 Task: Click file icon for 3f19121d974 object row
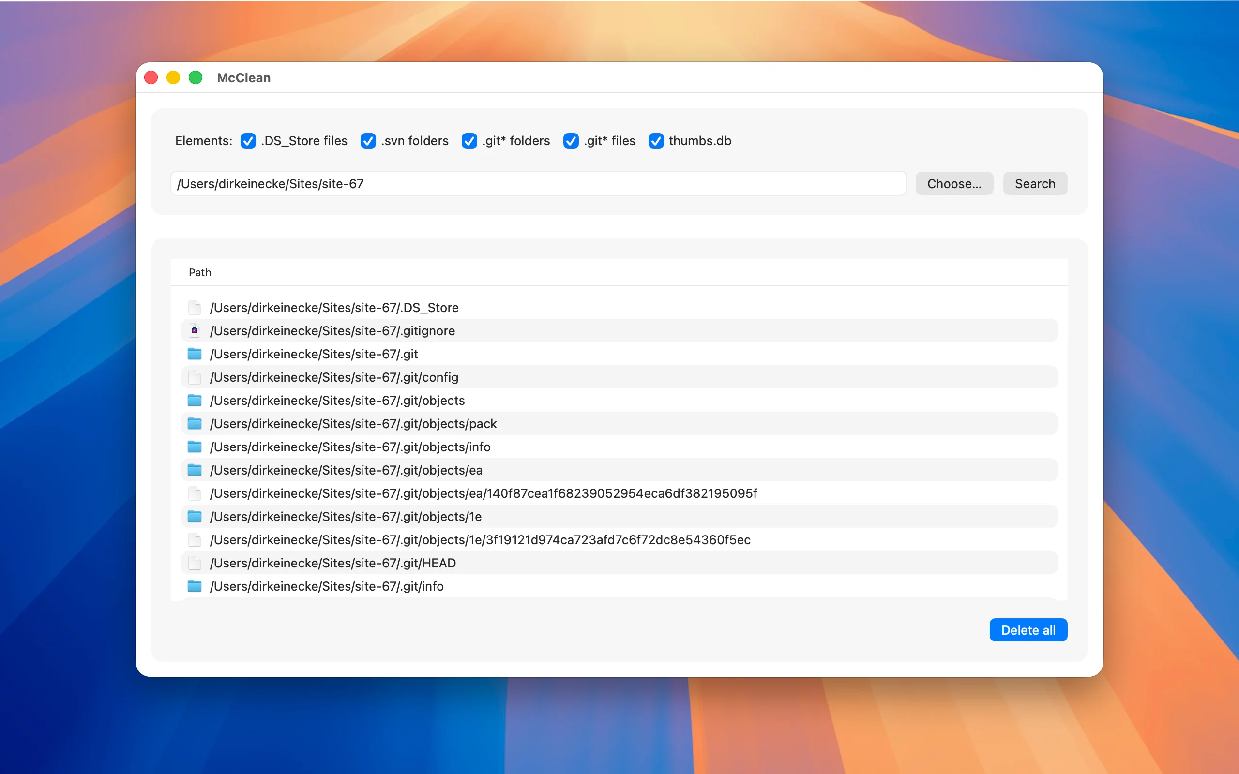[195, 539]
